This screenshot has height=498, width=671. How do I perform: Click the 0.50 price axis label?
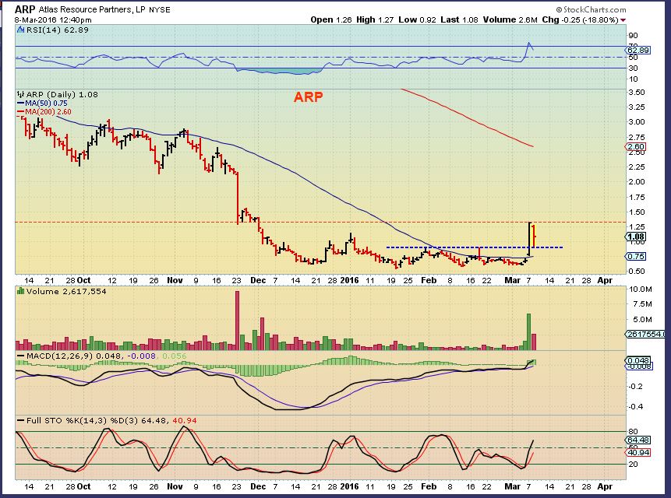637,272
